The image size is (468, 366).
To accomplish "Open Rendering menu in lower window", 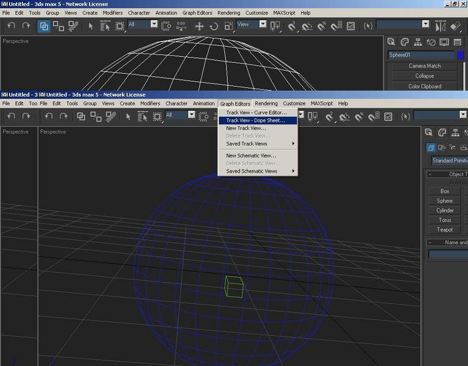I will [x=266, y=103].
